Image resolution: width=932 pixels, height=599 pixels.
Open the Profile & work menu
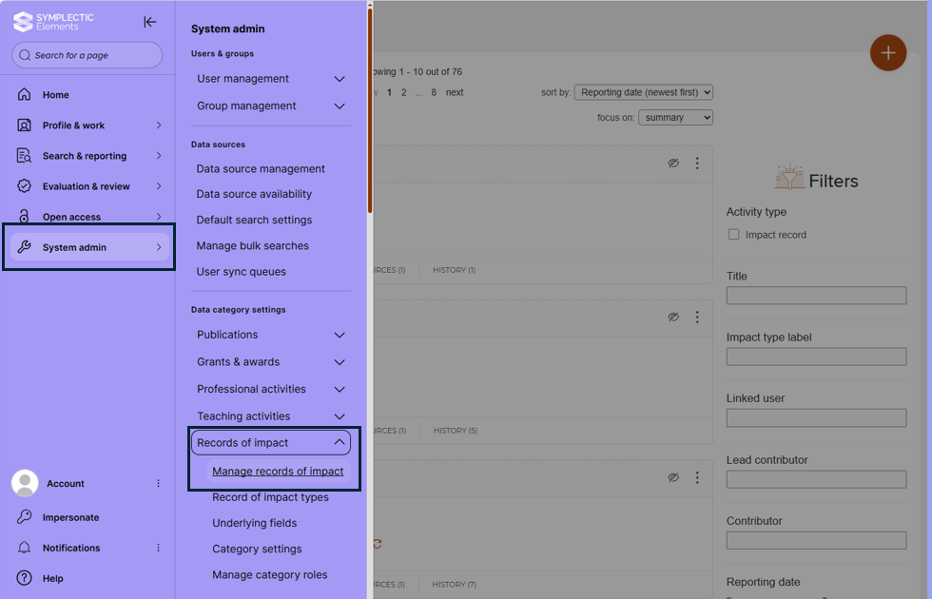(x=87, y=125)
